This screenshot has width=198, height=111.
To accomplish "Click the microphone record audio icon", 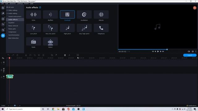I will [69, 55].
